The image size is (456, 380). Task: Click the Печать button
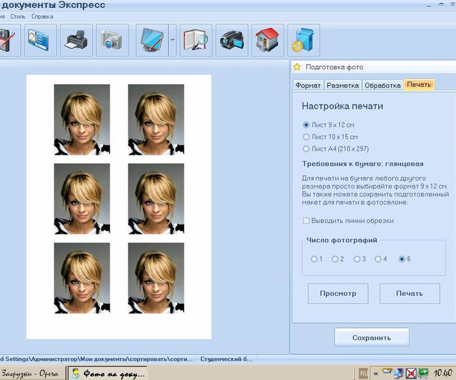410,293
